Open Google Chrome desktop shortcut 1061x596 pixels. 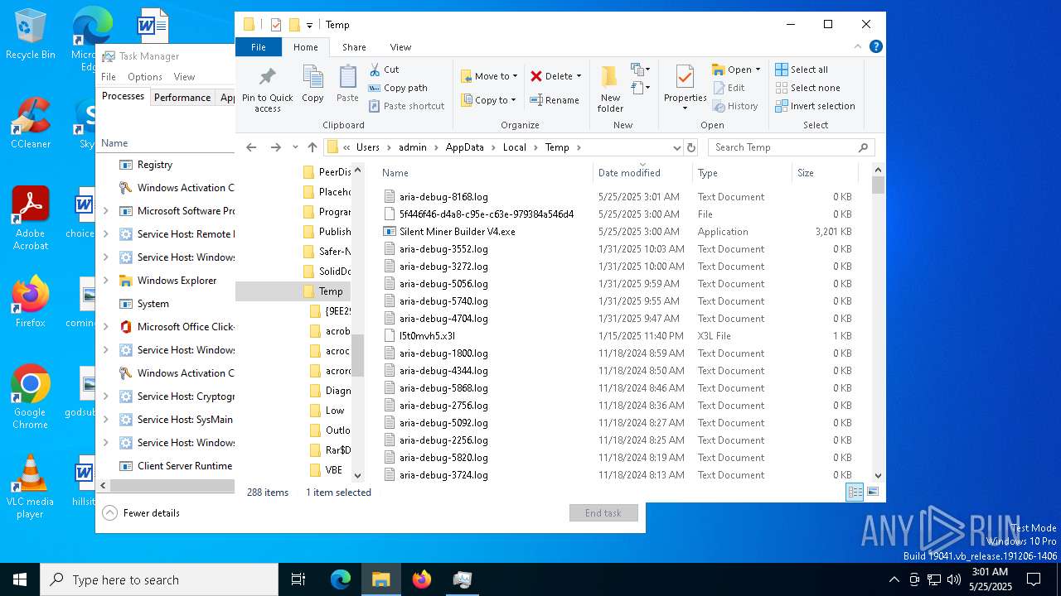(x=31, y=397)
